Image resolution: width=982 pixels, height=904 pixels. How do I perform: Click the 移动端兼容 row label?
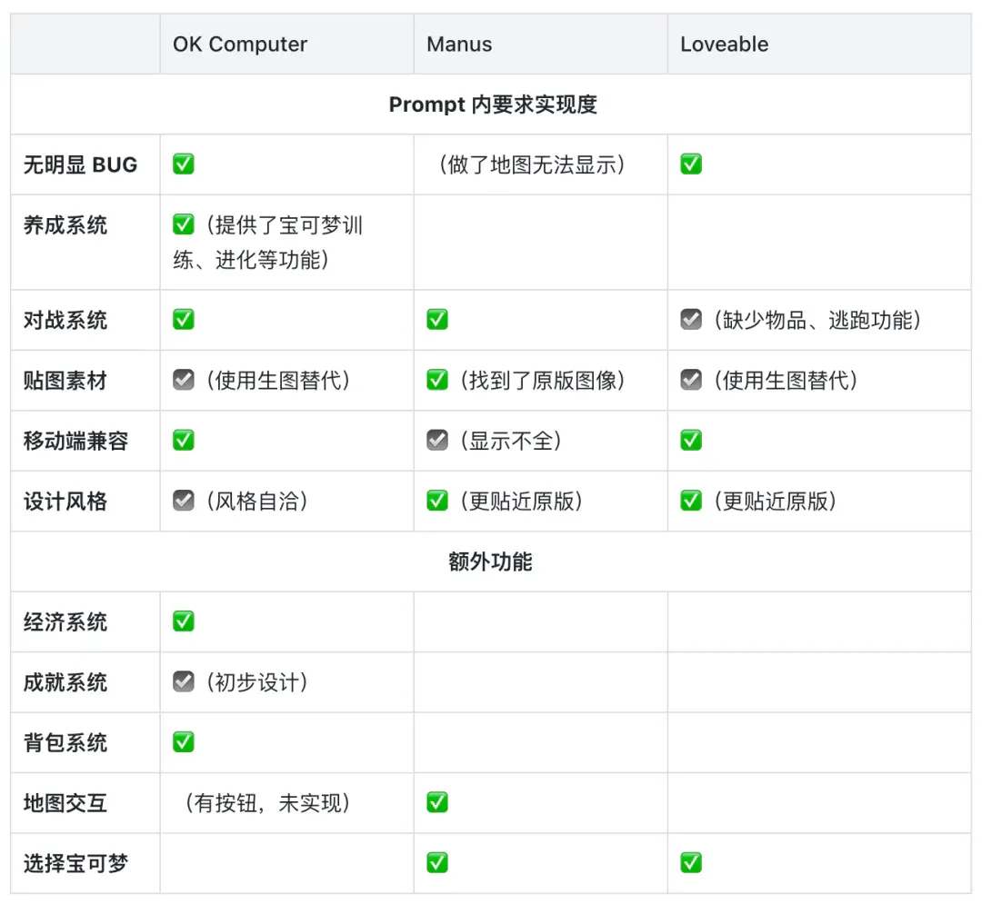75,441
